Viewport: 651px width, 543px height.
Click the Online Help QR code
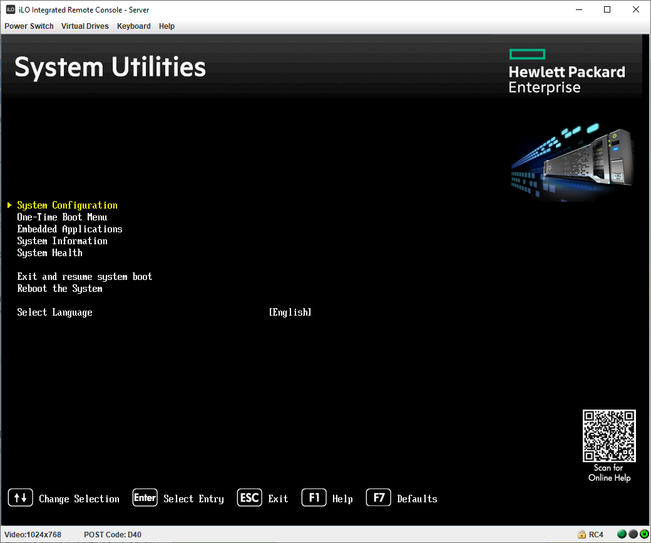click(609, 436)
